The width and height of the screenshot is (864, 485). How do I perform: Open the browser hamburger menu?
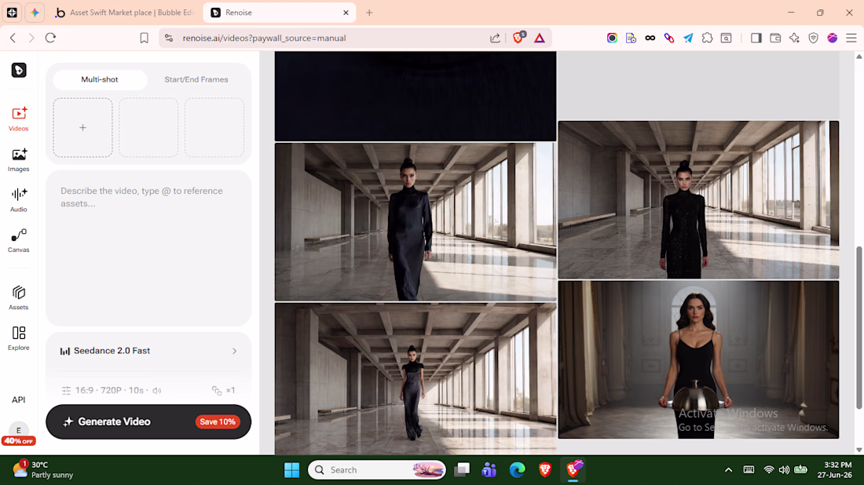(x=851, y=38)
